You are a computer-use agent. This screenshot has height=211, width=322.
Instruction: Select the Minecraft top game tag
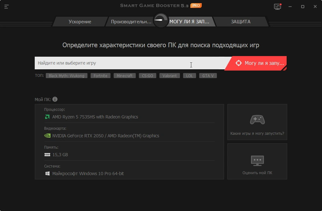tap(125, 76)
